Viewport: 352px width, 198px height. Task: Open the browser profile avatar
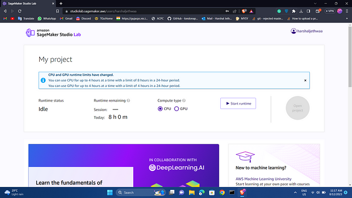pyautogui.click(x=339, y=11)
